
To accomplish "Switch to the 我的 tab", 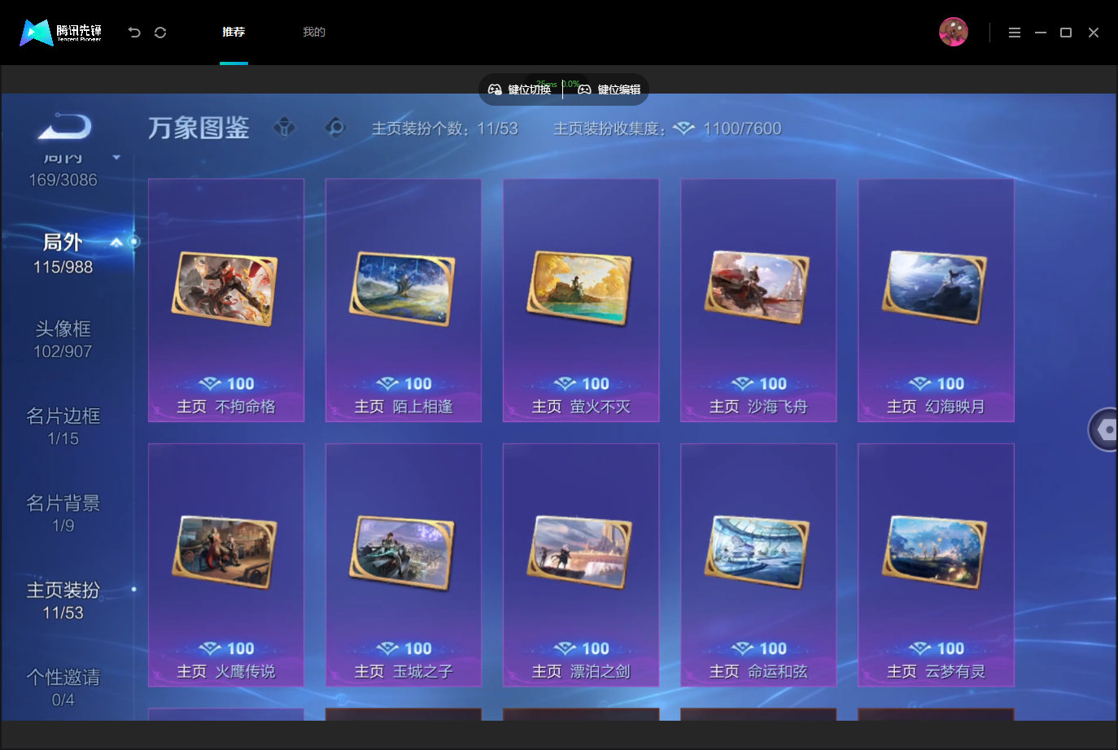I will (314, 32).
